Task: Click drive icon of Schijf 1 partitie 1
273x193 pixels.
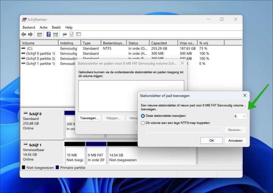Action: click(23, 63)
